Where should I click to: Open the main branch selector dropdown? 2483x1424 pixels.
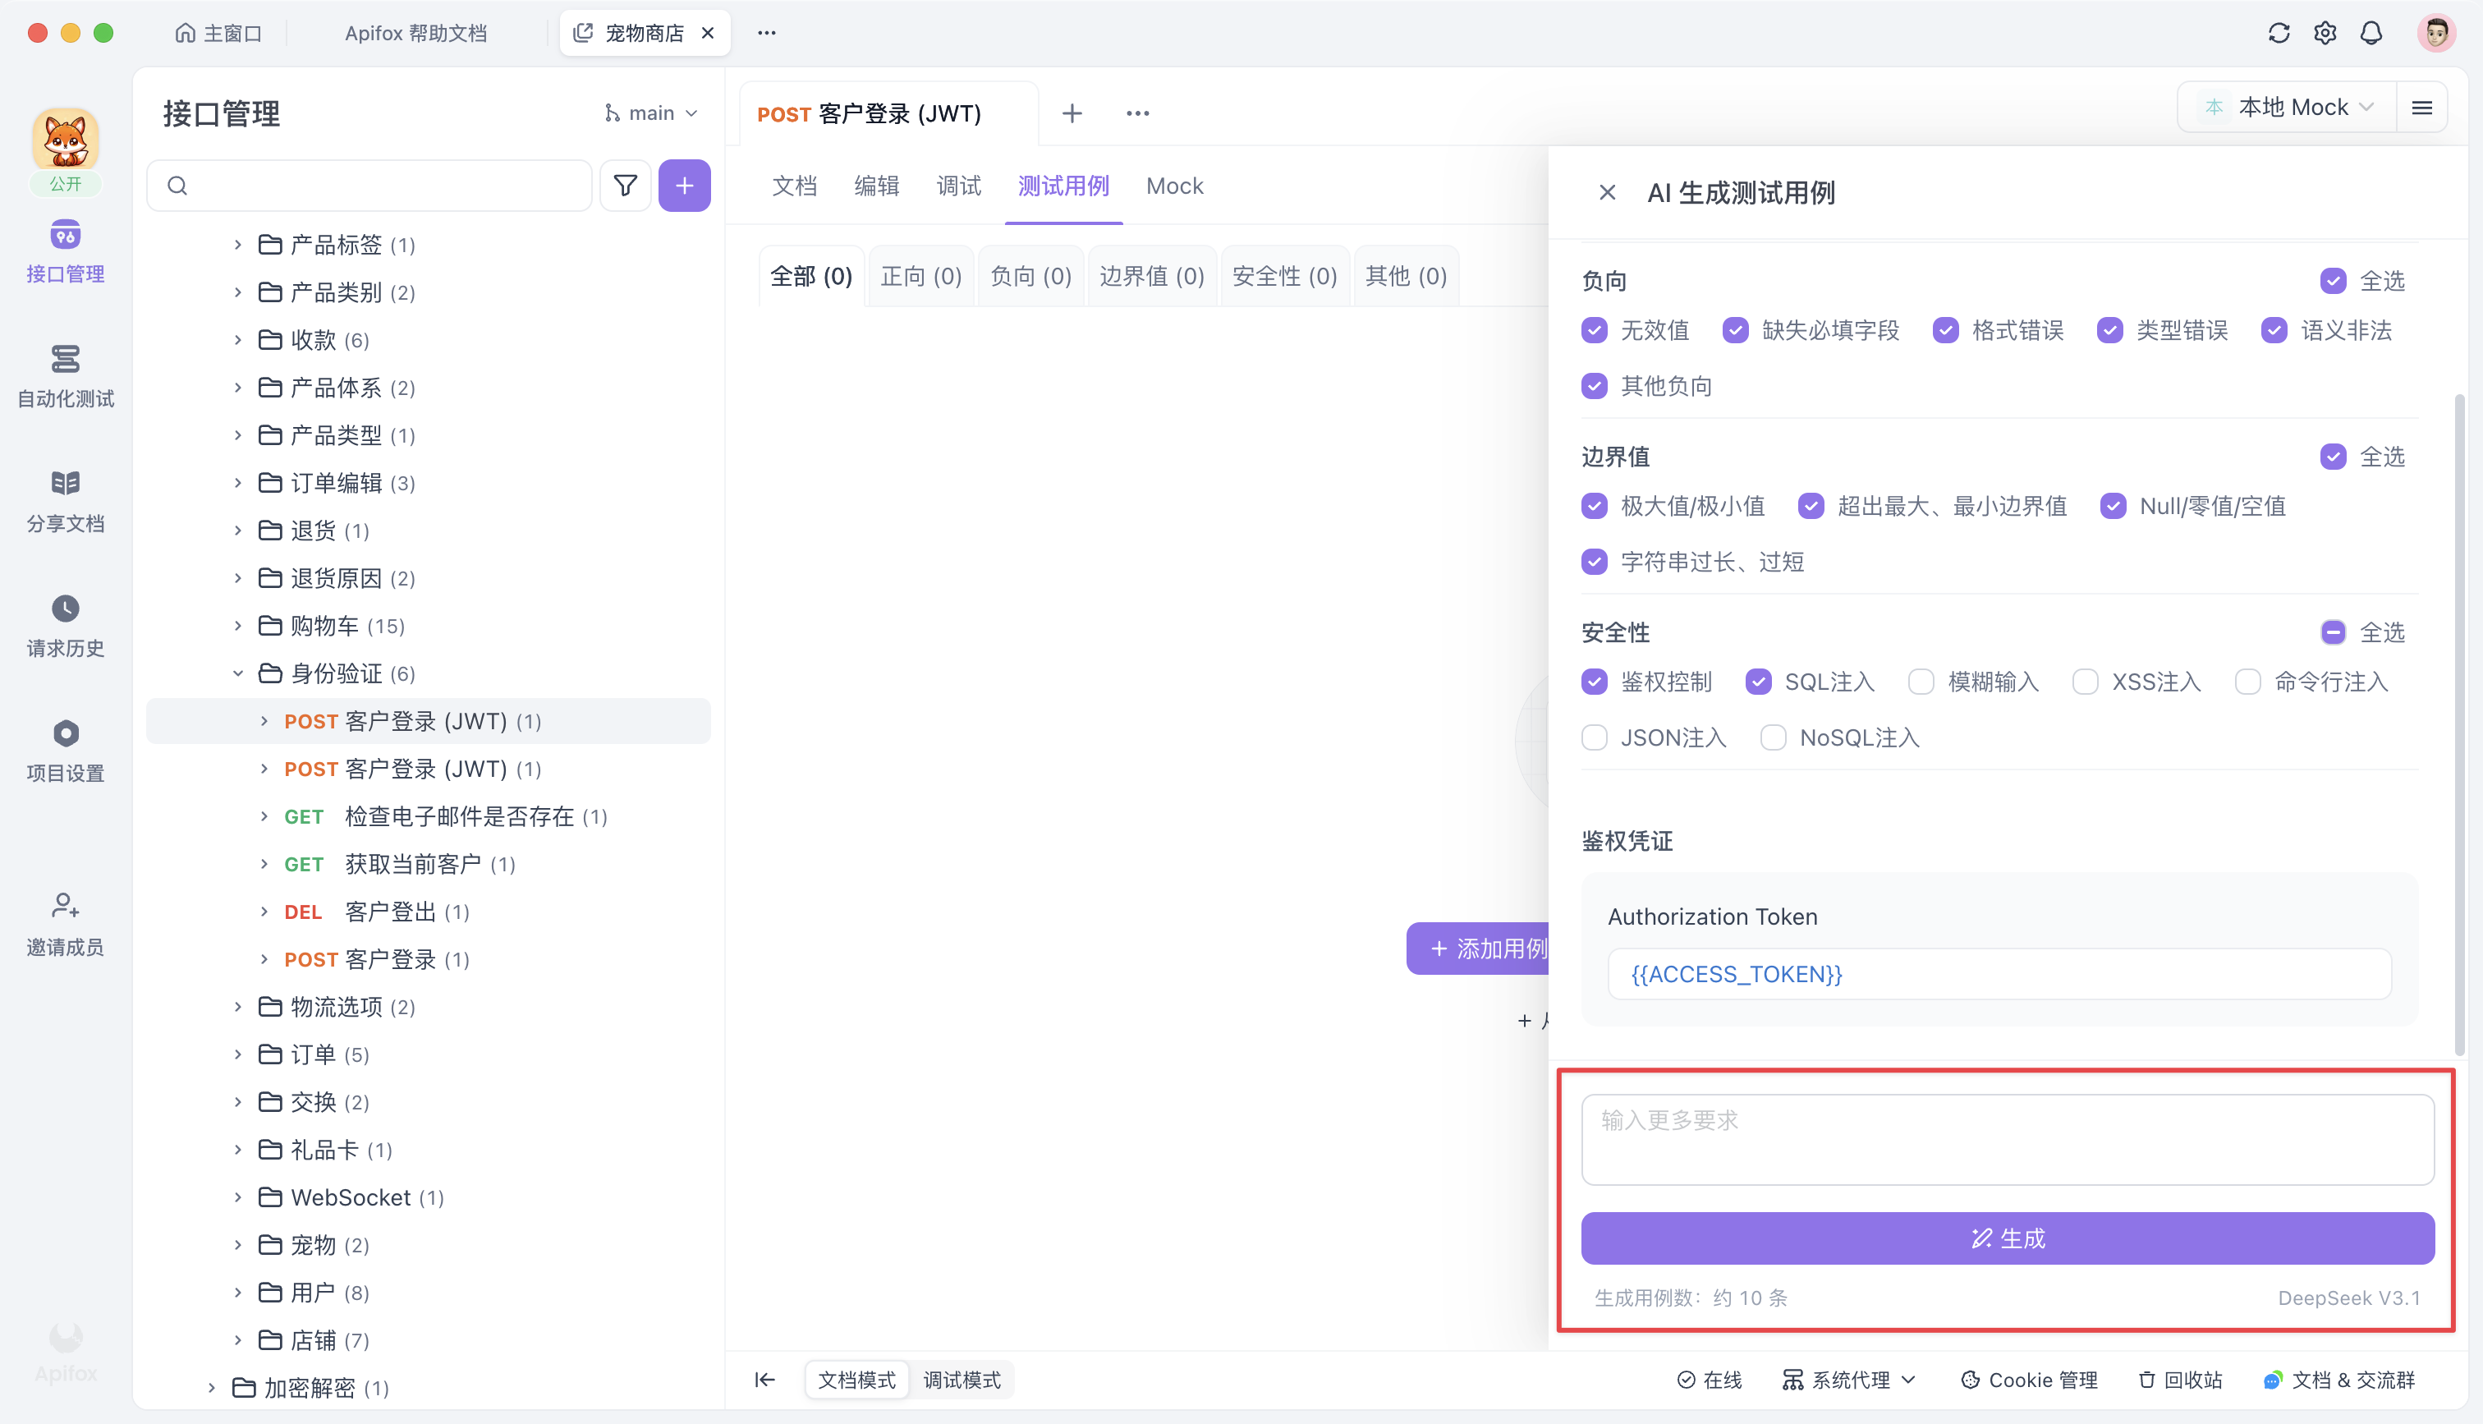[x=651, y=113]
